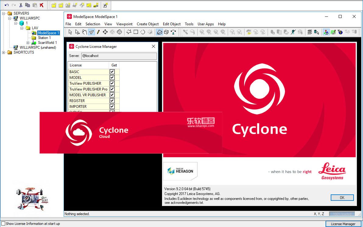Screen dimensions: 363x227
Task: Open the Edit menu in ModelSpace
Action: (x=78, y=24)
